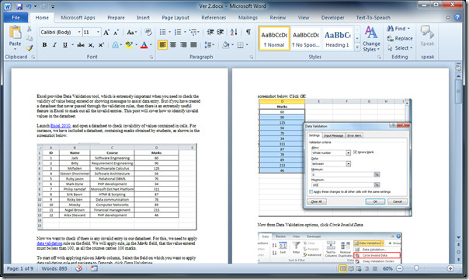The image size is (469, 280).
Task: Switch to the Mailings tab
Action: point(248,18)
